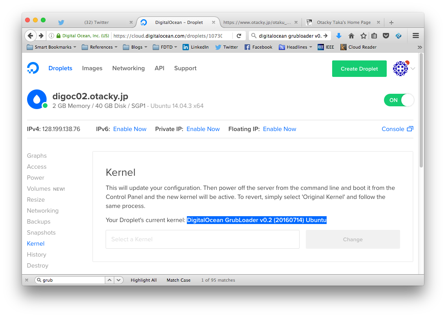Open the LinkedIn bookmark

(196, 47)
